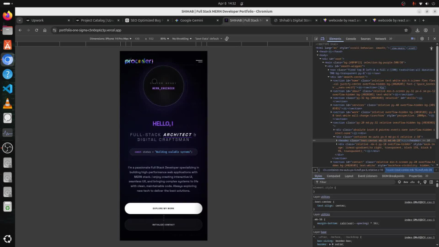This screenshot has width=439, height=247.
Task: Open index css source link for .mb-16
Action: click(x=419, y=220)
